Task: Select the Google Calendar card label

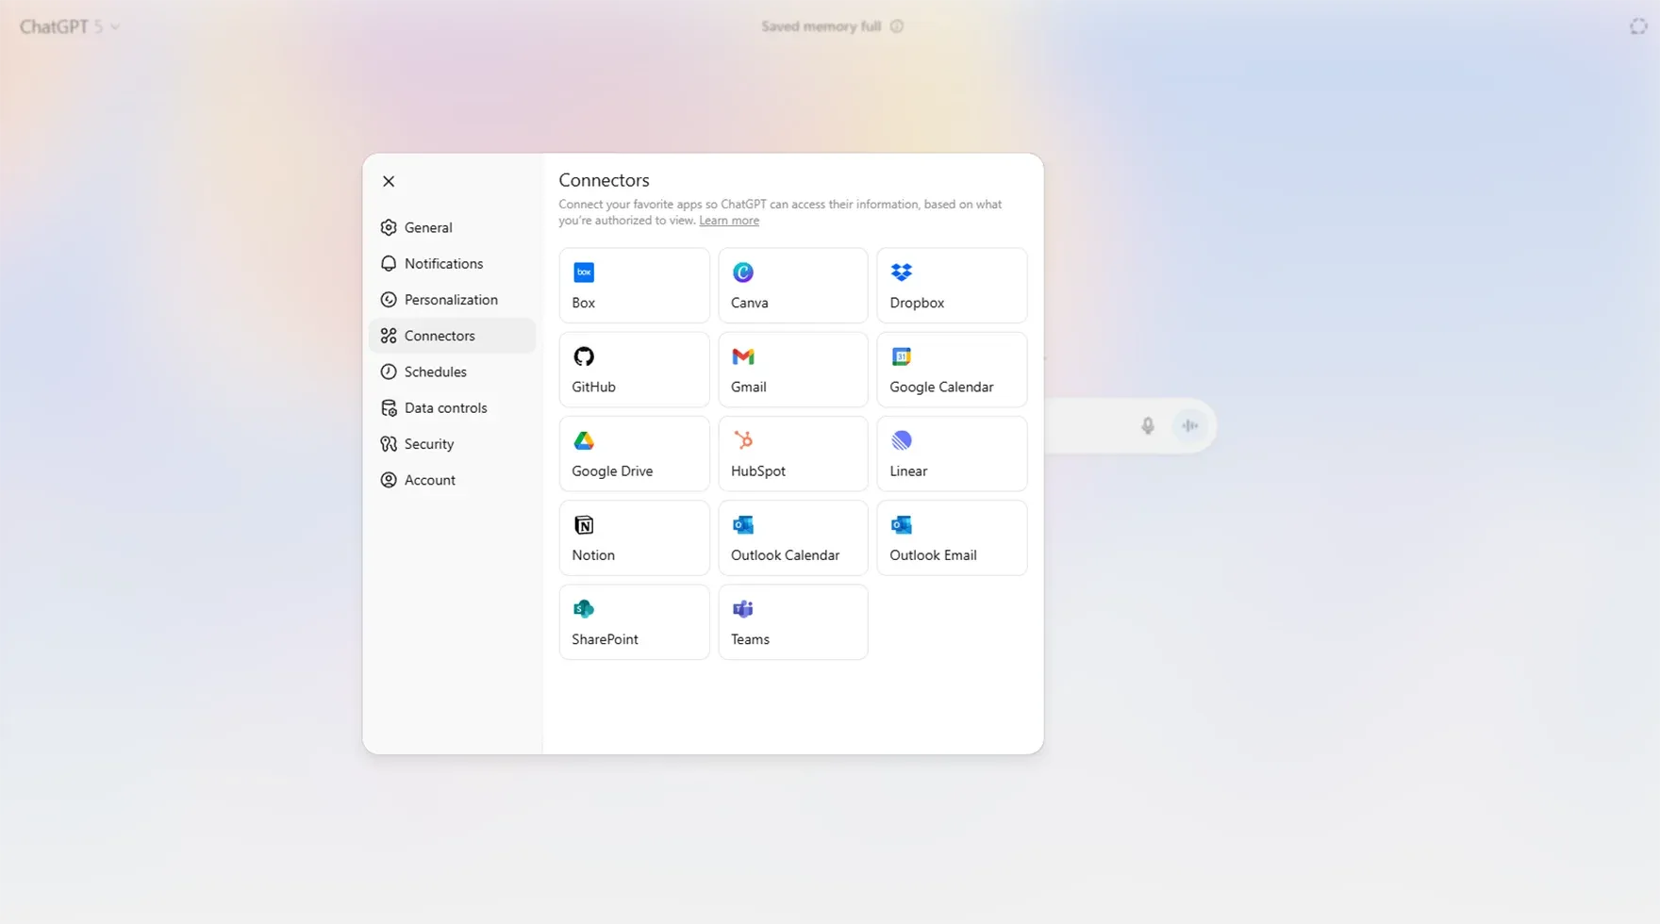Action: coord(941,387)
